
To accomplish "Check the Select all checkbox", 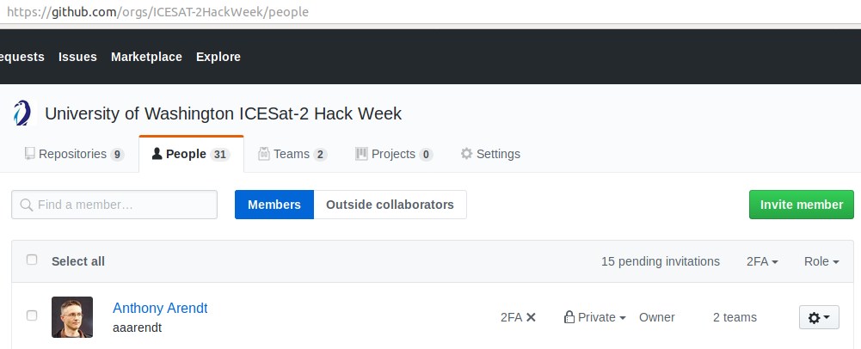I will [32, 260].
